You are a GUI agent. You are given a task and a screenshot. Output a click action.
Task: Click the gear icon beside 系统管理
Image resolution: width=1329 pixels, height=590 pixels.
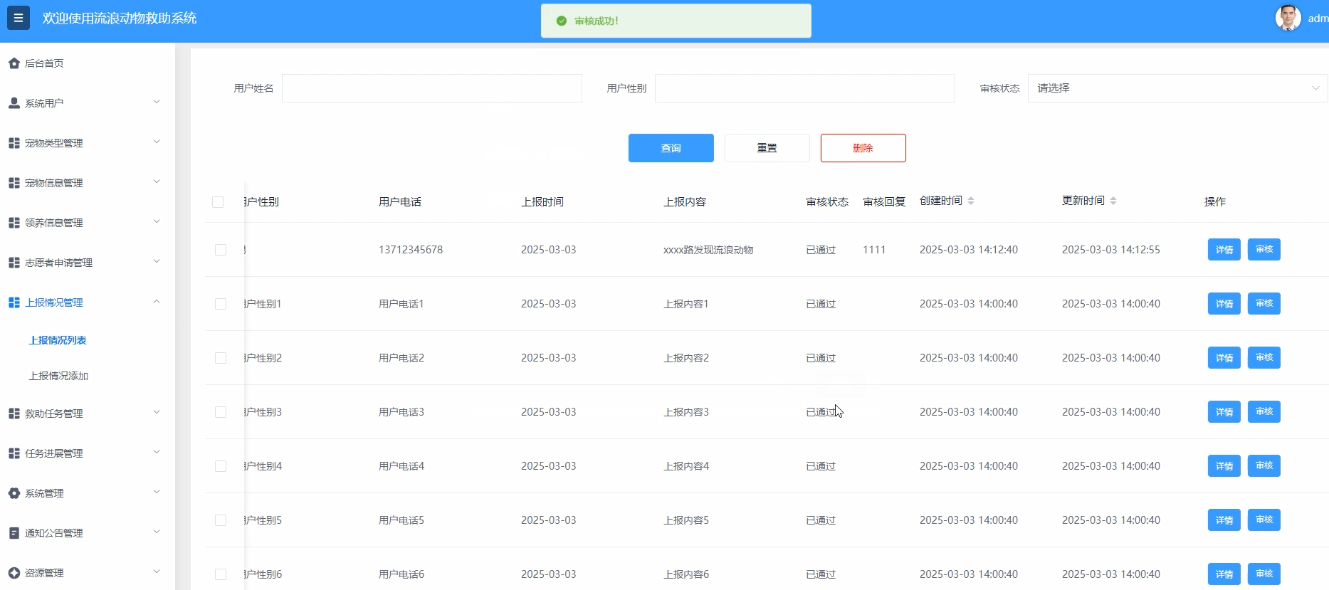14,493
